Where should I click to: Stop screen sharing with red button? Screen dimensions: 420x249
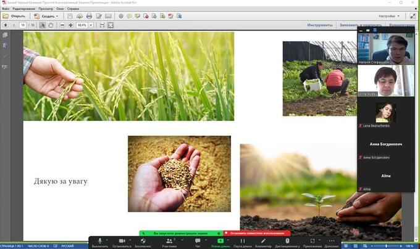pyautogui.click(x=256, y=233)
